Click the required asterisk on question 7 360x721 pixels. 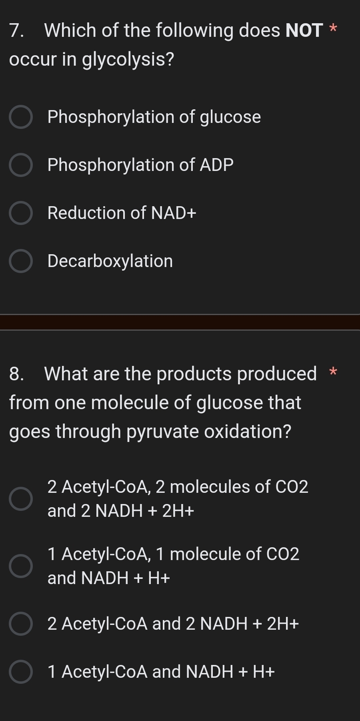333,27
